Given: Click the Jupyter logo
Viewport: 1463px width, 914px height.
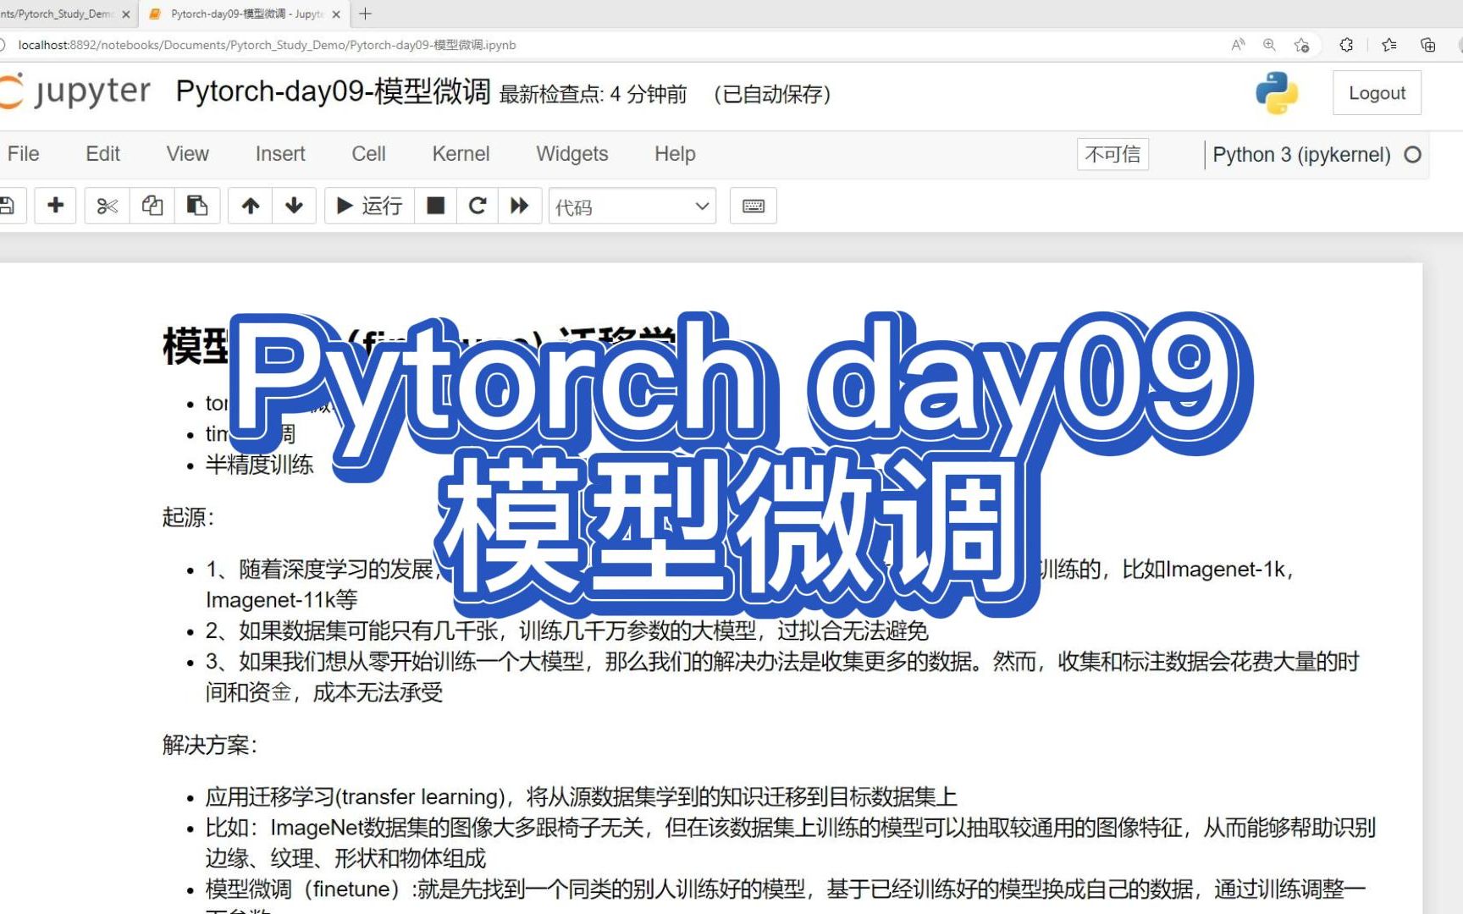Looking at the screenshot, I should click(75, 91).
